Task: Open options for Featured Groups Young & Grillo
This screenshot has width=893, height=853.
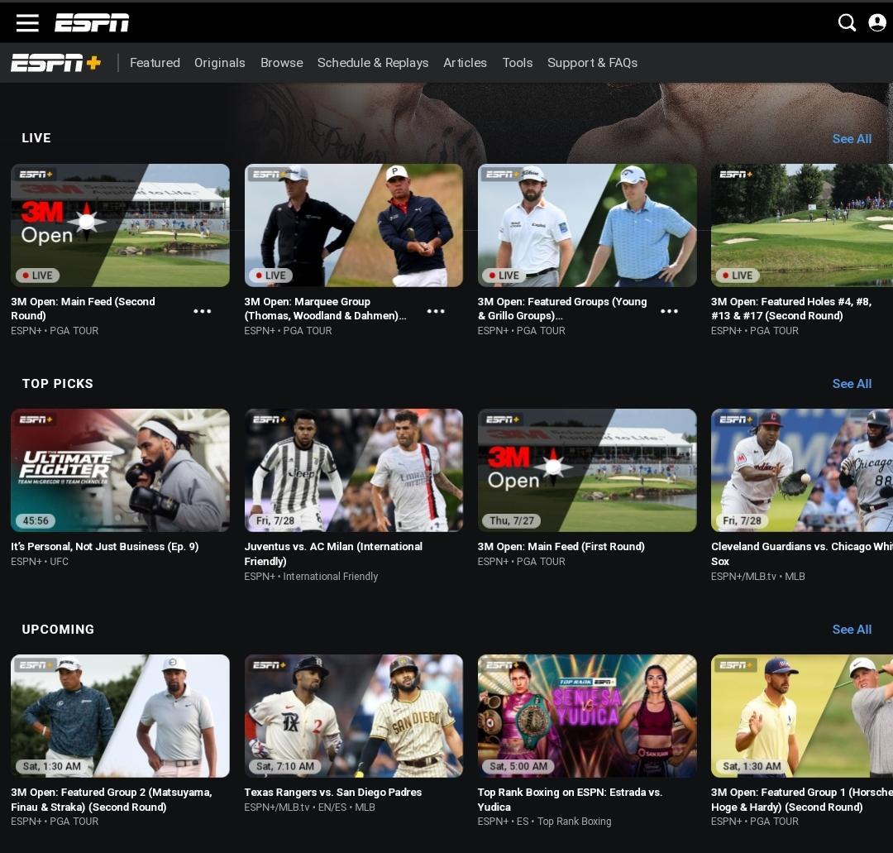Action: tap(669, 311)
